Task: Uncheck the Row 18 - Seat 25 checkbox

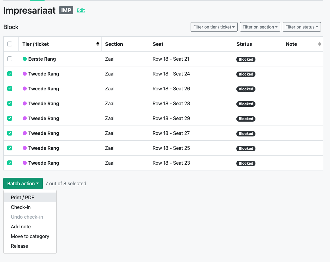Action: pyautogui.click(x=10, y=148)
